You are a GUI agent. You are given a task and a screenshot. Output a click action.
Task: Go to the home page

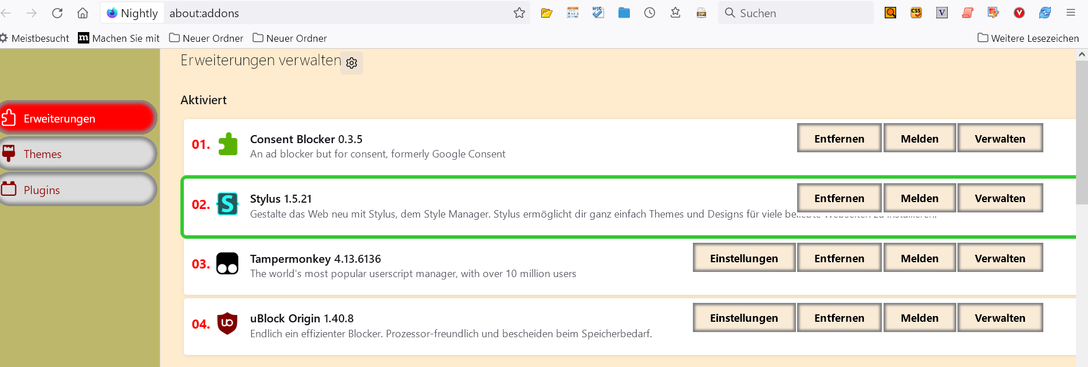point(83,13)
